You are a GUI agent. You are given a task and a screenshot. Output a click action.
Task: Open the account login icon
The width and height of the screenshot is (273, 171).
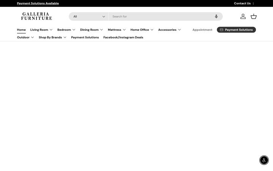click(x=243, y=16)
